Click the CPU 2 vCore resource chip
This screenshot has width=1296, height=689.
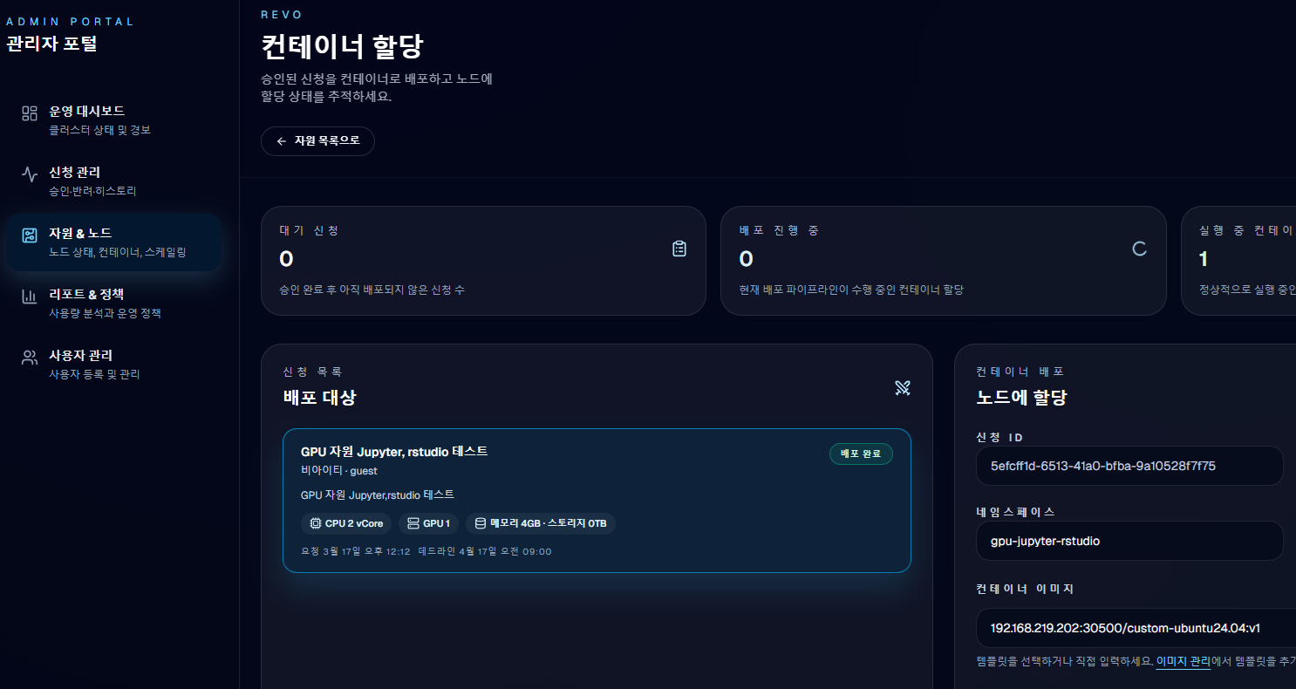345,523
